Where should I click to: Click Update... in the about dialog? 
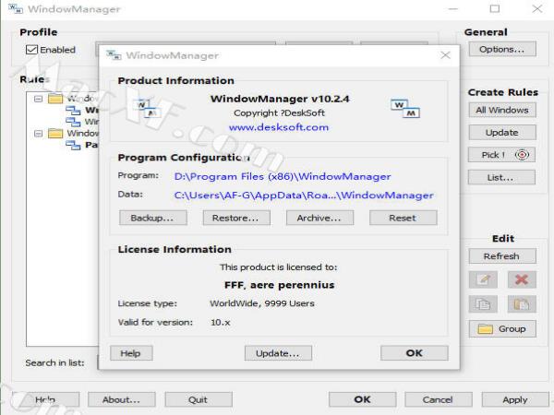pos(278,353)
